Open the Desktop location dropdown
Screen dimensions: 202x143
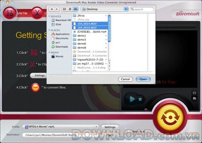[x=104, y=9]
